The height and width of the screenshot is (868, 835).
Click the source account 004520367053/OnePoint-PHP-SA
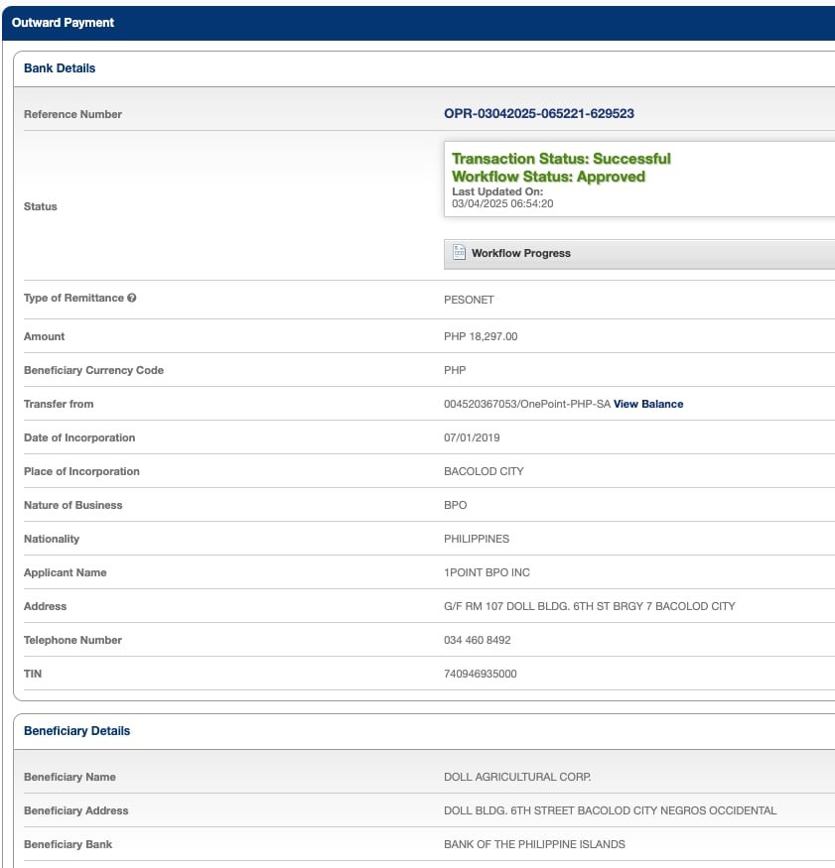526,404
